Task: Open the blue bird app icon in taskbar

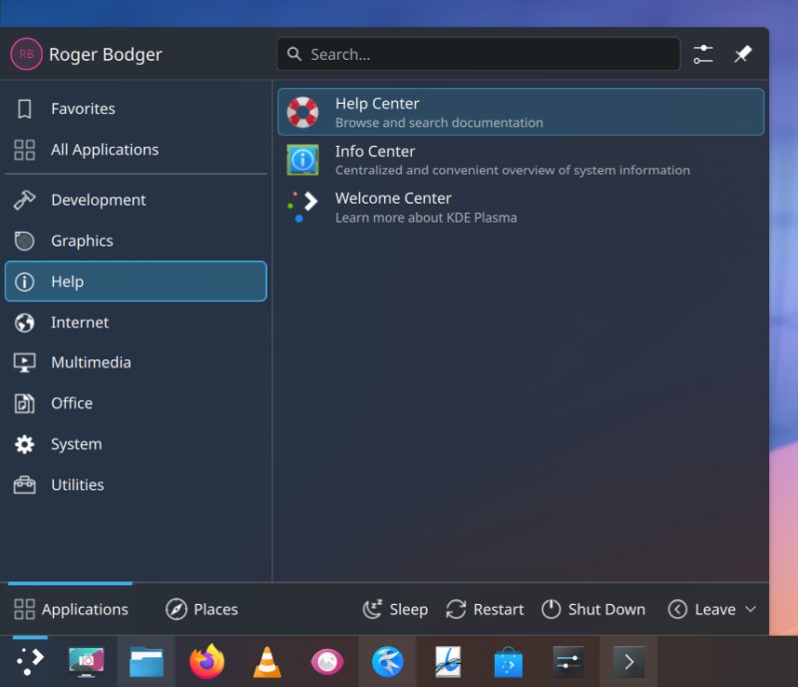Action: pos(387,661)
